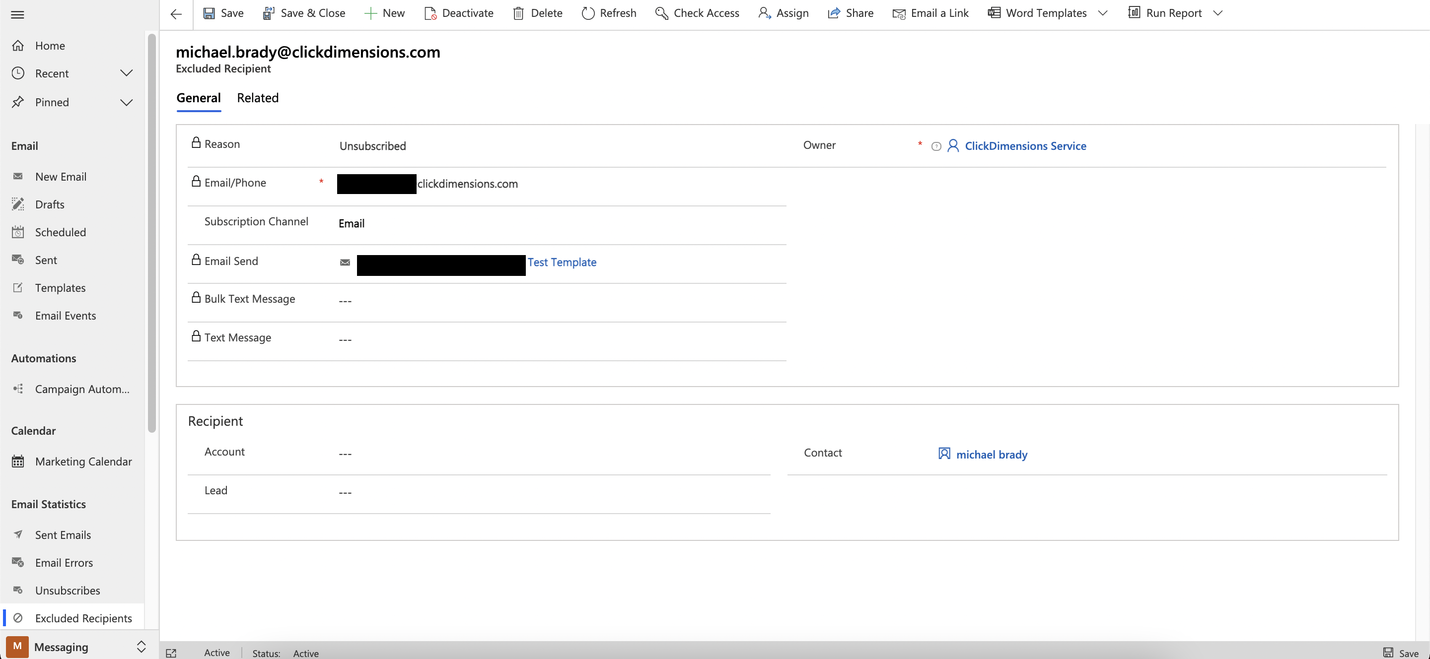Click the Home house icon in sidebar
This screenshot has width=1430, height=659.
point(18,46)
